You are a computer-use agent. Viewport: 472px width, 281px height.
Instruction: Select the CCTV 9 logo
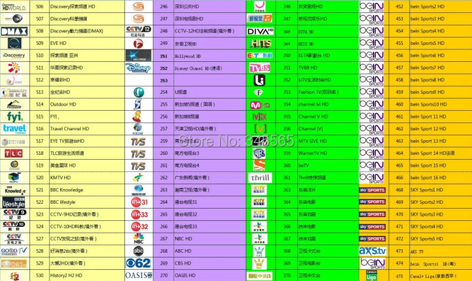14,214
